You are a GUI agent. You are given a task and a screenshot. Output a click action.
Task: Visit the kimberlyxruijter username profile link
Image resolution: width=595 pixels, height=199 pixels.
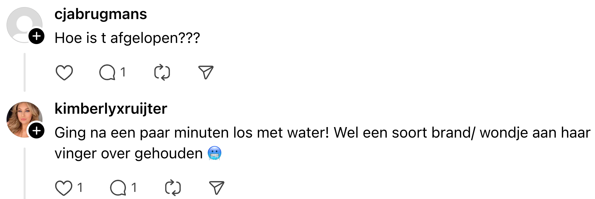(x=111, y=109)
